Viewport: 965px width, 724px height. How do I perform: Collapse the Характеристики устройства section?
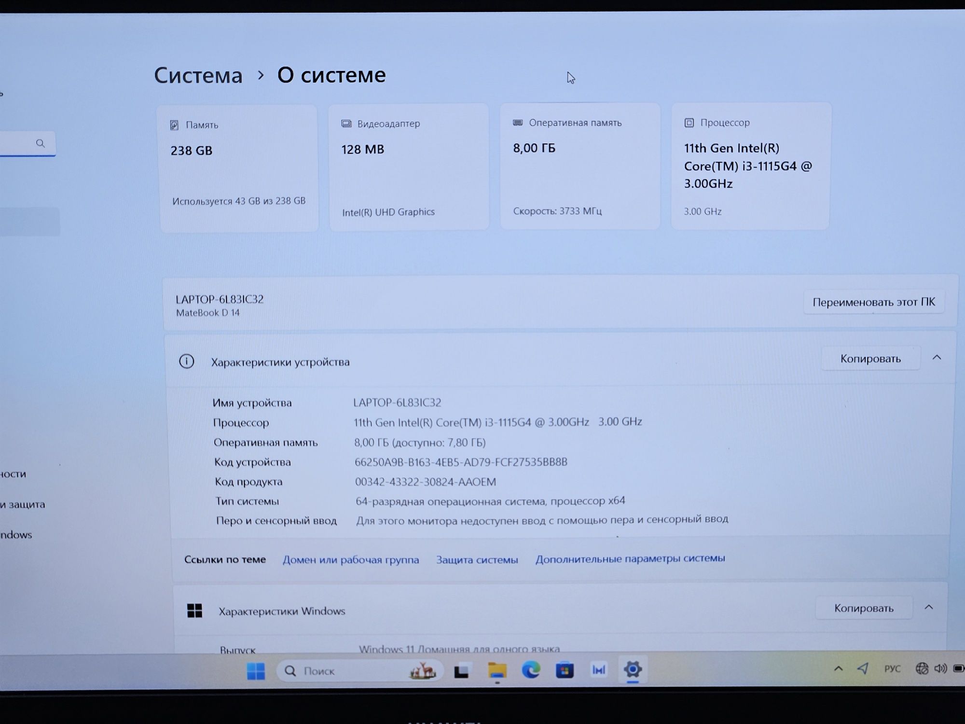point(937,358)
